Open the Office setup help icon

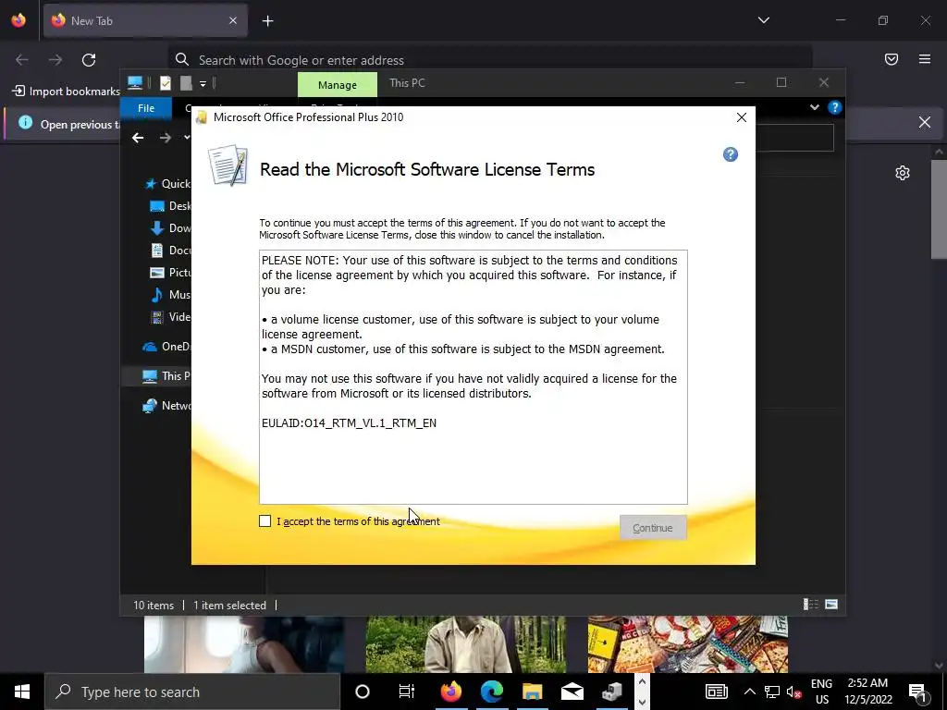(x=731, y=154)
